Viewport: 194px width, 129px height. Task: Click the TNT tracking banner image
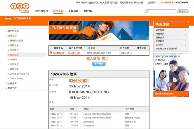(99, 31)
